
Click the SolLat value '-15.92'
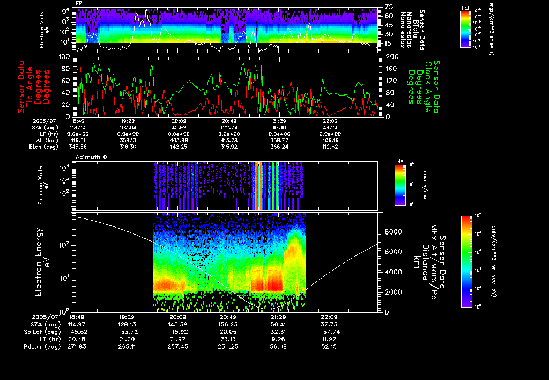177,332
